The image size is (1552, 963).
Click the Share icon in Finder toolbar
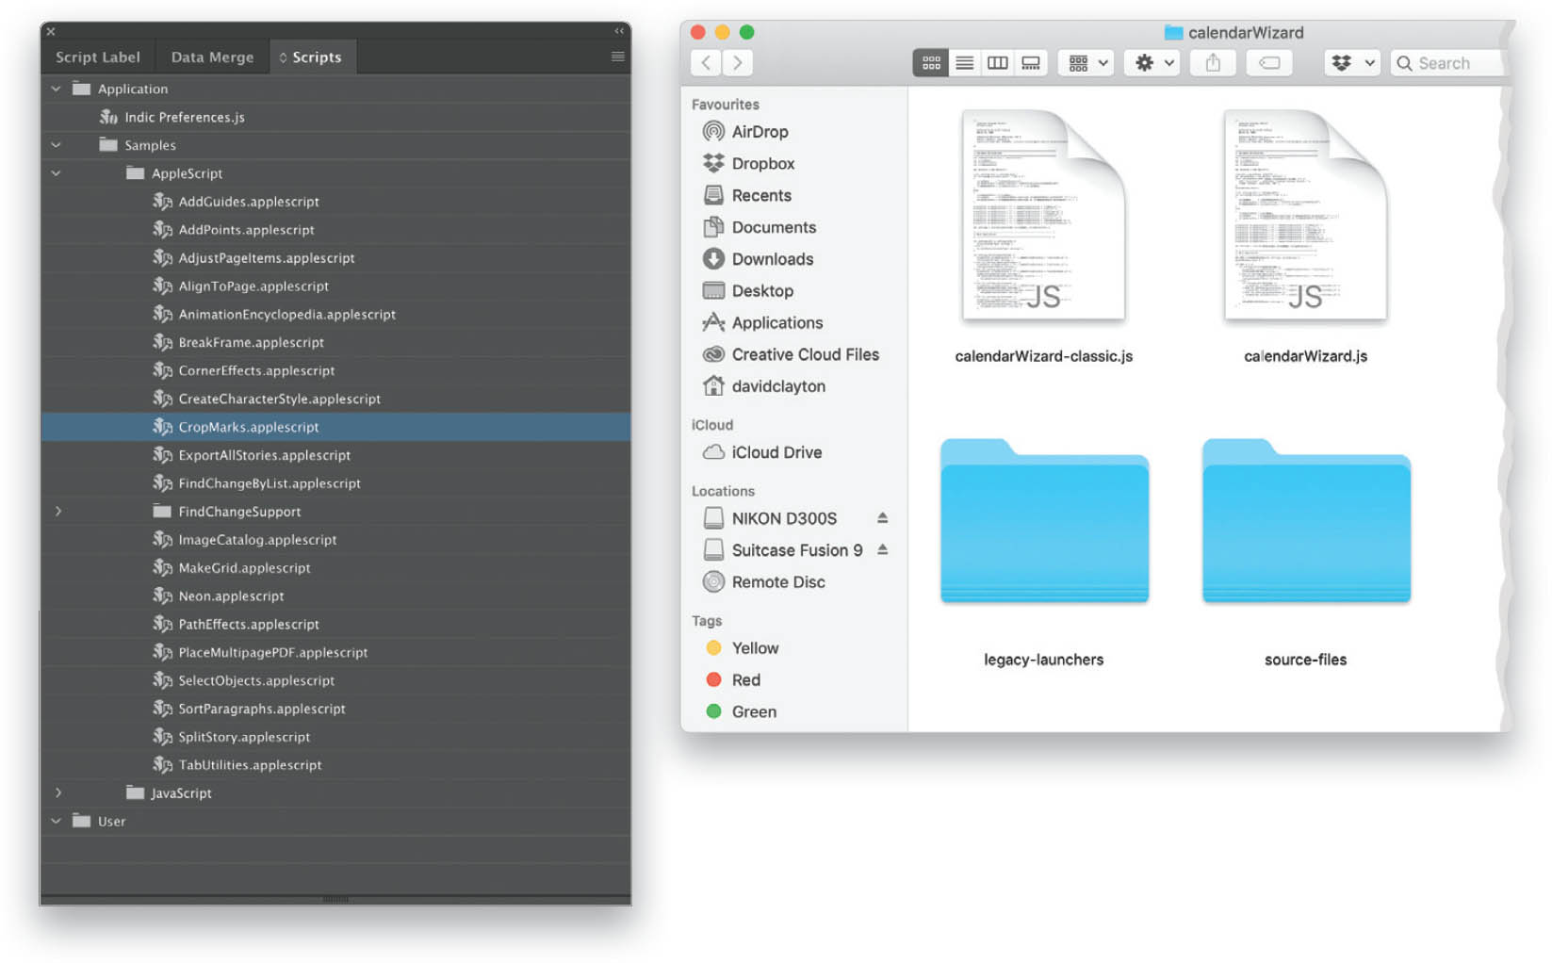tap(1213, 63)
